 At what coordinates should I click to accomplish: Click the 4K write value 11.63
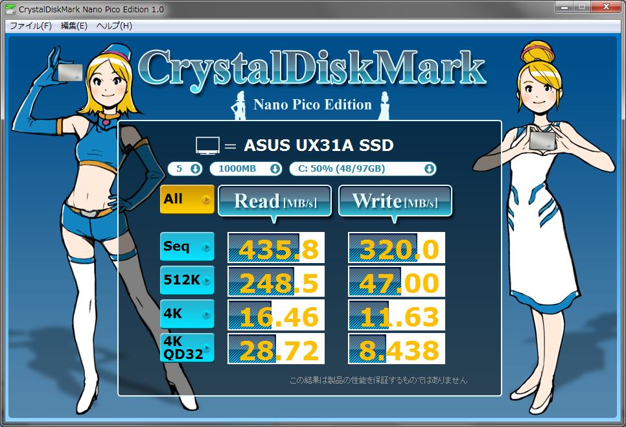pyautogui.click(x=397, y=315)
